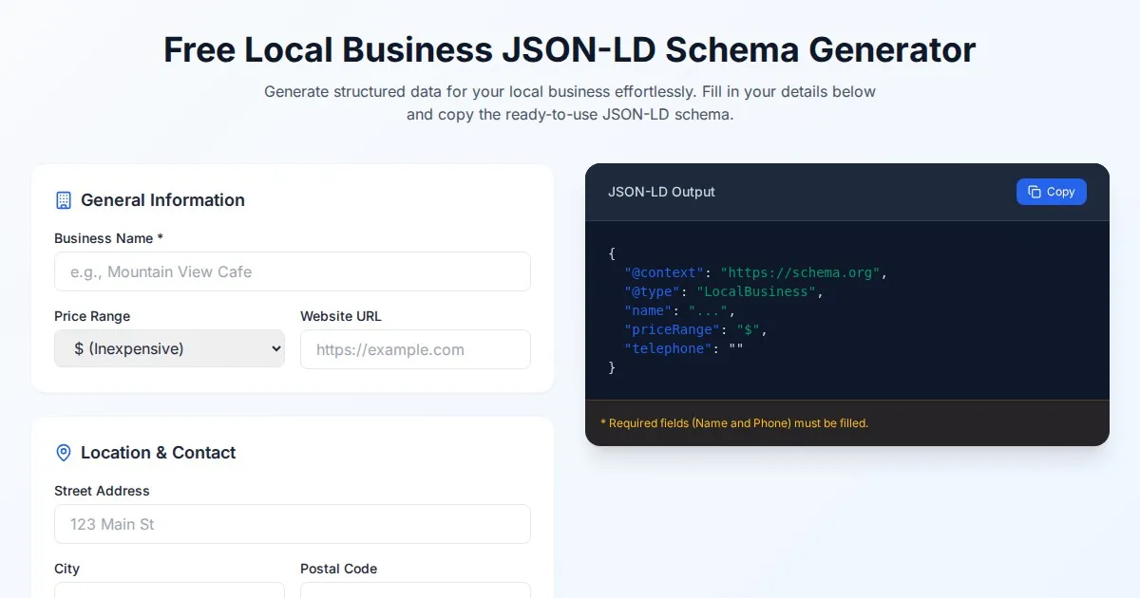1140x598 pixels.
Task: Click the "@type" LocalBusiness line in the code
Action: [724, 291]
